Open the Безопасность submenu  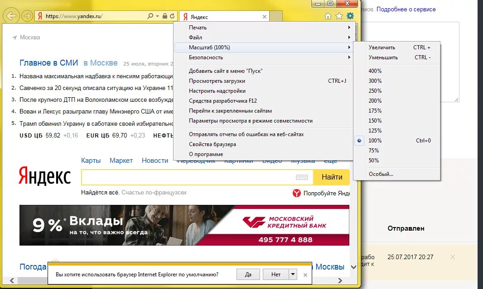coord(264,57)
